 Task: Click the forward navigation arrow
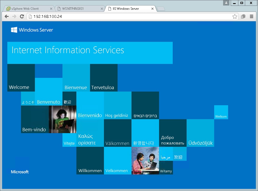[14, 16]
